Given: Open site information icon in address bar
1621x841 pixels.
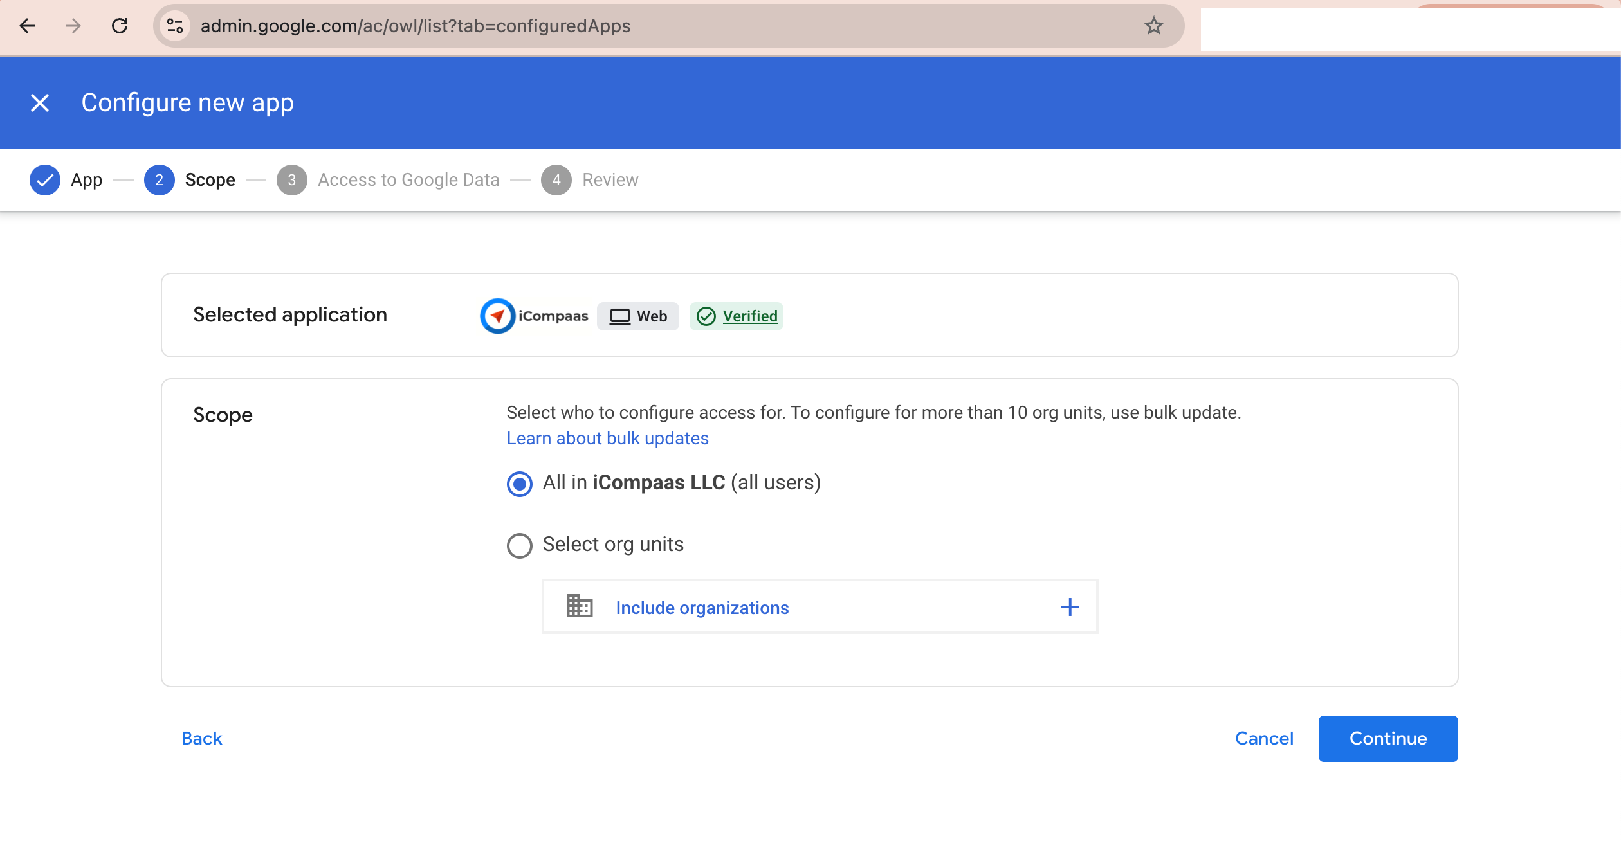Looking at the screenshot, I should click(x=174, y=26).
